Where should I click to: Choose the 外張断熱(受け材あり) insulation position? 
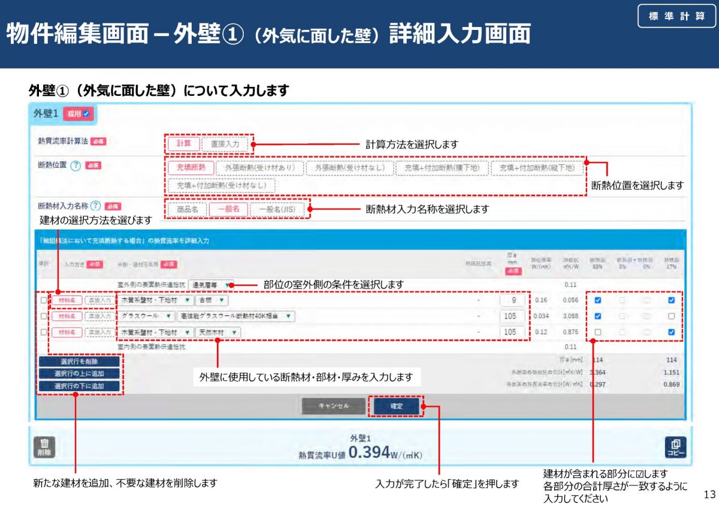coord(259,168)
